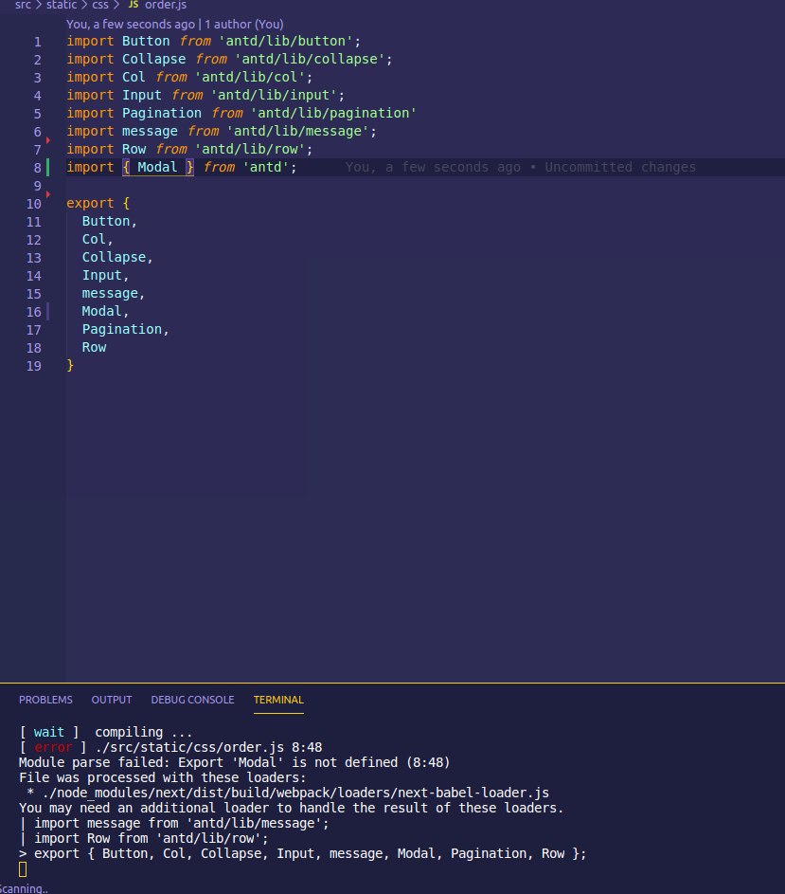Screen dimensions: 785x894
Task: Click 'message,' on line 15
Action: click(x=114, y=293)
